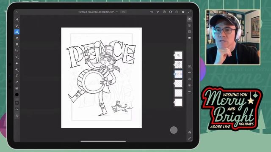Open the Place image tool
This screenshot has width=271, height=152.
[x=17, y=88]
